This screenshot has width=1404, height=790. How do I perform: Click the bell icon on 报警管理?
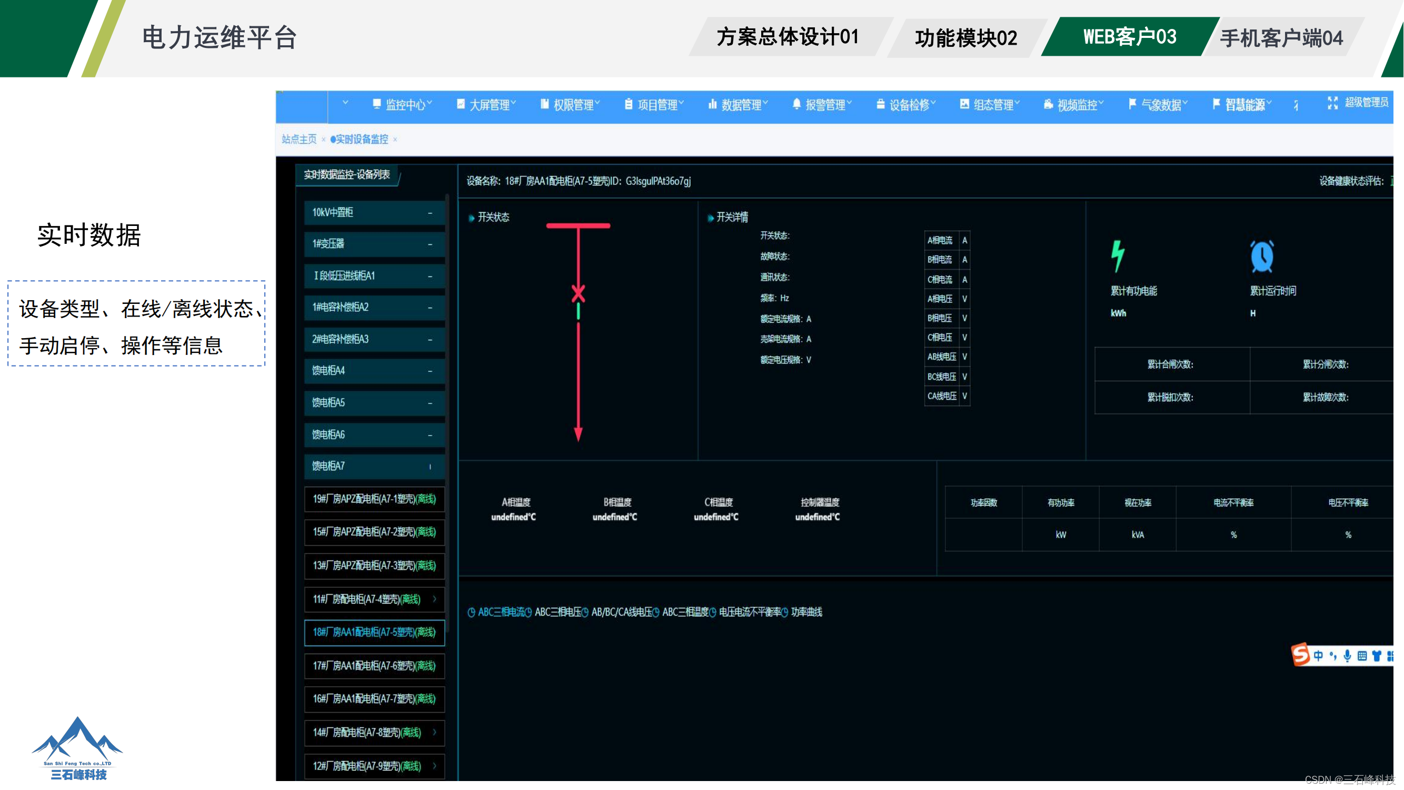[x=796, y=104]
